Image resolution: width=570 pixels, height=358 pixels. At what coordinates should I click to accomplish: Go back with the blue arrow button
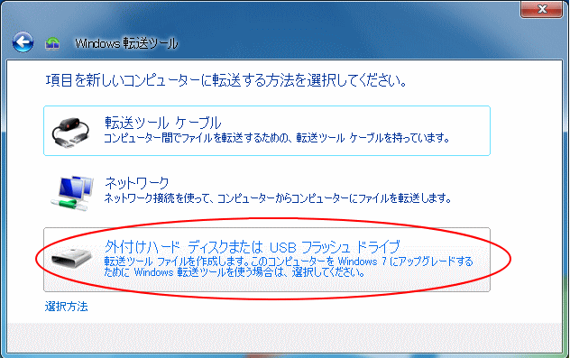[23, 42]
